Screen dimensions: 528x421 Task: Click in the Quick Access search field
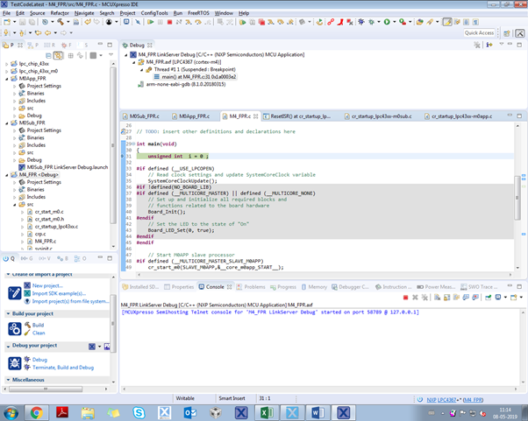(479, 32)
